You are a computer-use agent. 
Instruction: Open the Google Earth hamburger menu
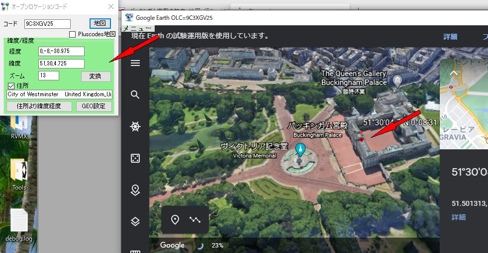pyautogui.click(x=135, y=63)
